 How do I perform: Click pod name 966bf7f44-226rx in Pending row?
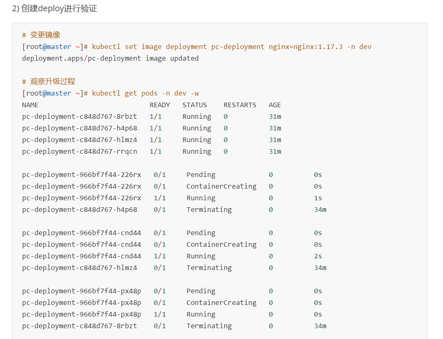[81, 175]
